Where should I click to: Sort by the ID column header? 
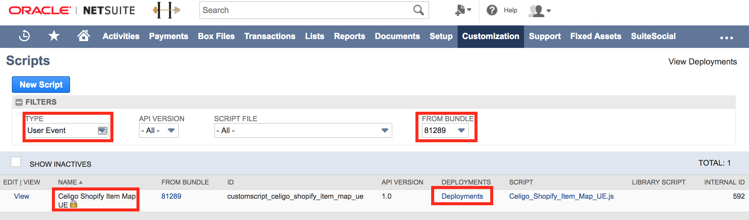[x=231, y=182]
